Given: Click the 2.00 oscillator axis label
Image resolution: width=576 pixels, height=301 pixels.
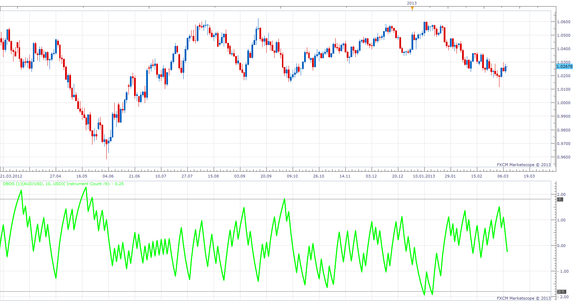Looking at the screenshot, I should point(561,194).
